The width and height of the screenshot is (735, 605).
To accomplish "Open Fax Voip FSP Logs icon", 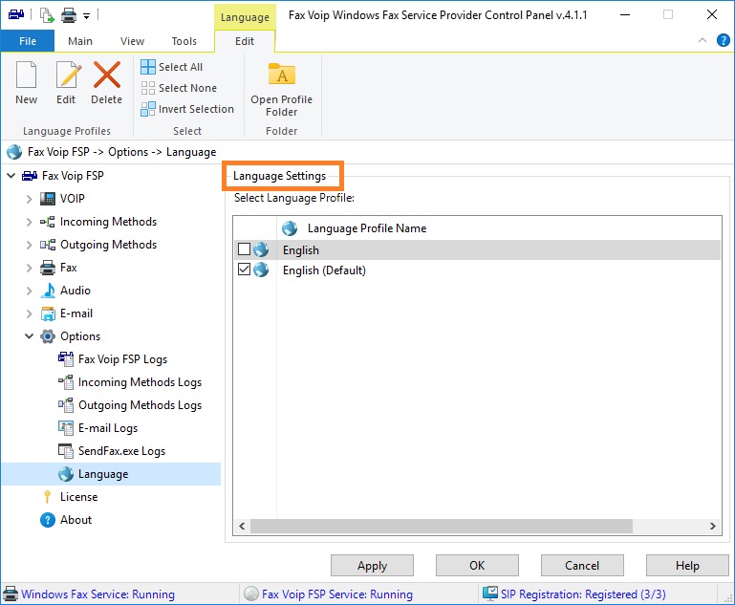I will tap(66, 359).
